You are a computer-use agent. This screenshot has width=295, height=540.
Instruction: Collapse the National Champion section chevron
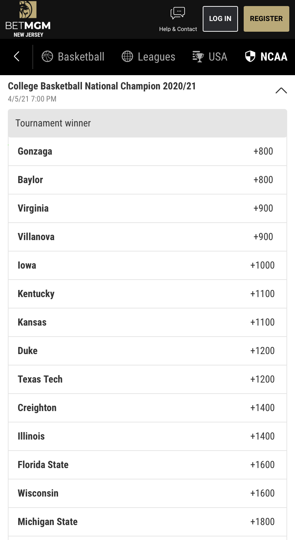(281, 90)
